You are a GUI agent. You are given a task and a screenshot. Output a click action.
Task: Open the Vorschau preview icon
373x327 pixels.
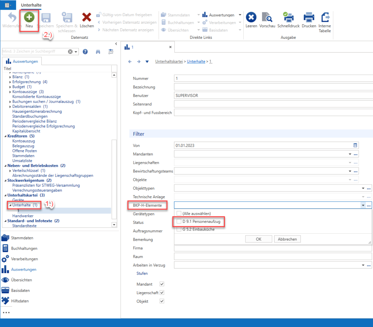point(267,17)
